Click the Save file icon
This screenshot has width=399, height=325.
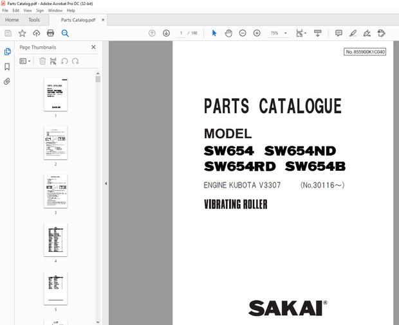pos(8,33)
